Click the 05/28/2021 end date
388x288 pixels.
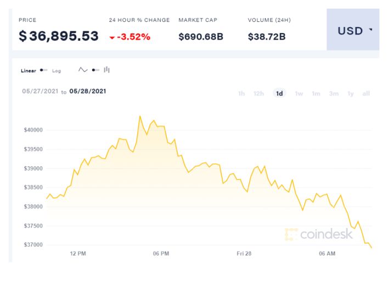[x=88, y=91]
